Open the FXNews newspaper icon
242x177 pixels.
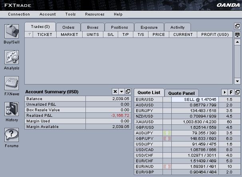pyautogui.click(x=12, y=83)
